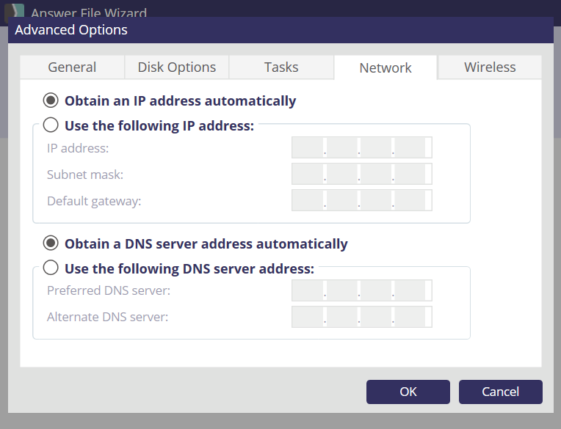Click first octet of Subnet mask field

pos(308,175)
